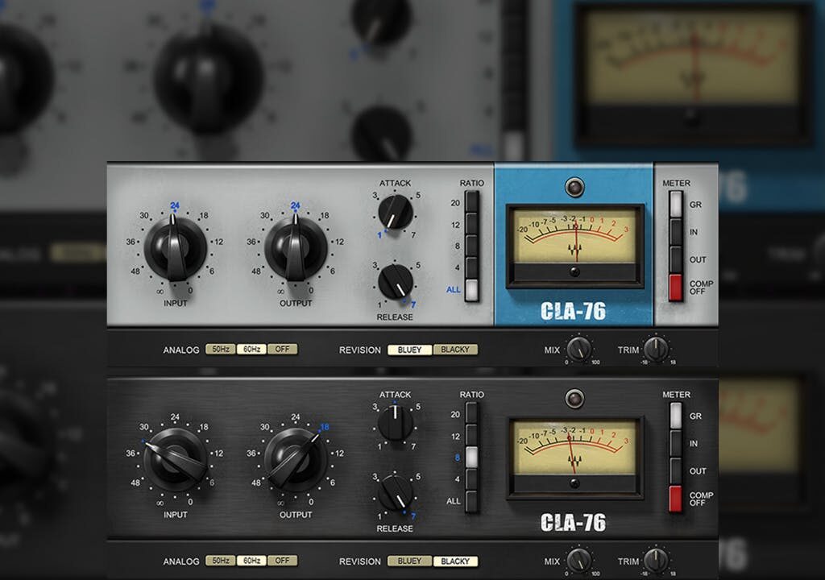Click the Attack knob on the Bluey unit
This screenshot has height=580, width=825.
tap(395, 212)
